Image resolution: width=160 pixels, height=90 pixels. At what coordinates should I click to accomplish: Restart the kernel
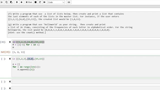tap(40, 2)
